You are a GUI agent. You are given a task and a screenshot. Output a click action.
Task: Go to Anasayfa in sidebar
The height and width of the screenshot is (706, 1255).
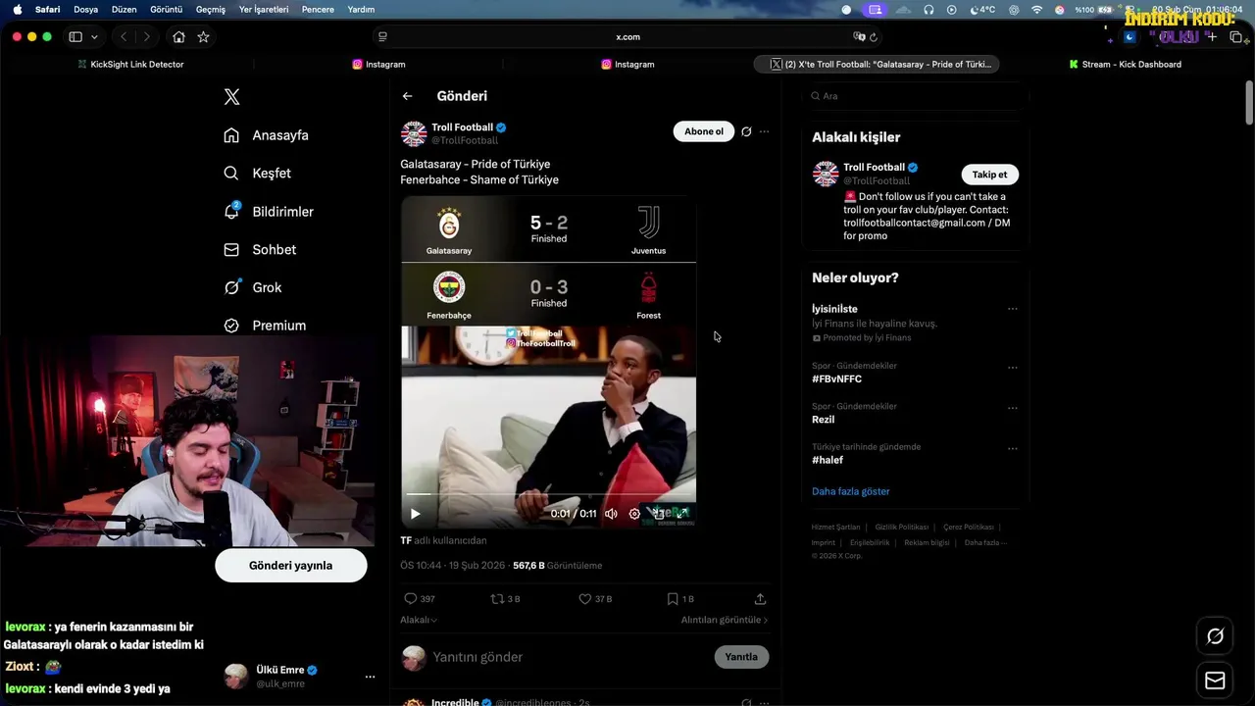[x=266, y=135]
